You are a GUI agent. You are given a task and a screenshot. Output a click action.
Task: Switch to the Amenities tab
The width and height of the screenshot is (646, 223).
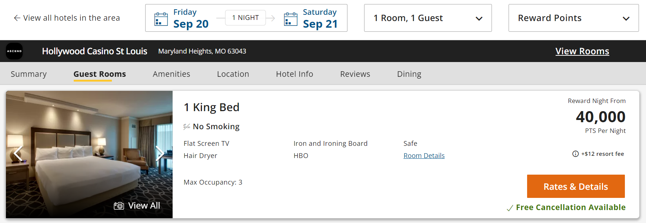coord(172,74)
